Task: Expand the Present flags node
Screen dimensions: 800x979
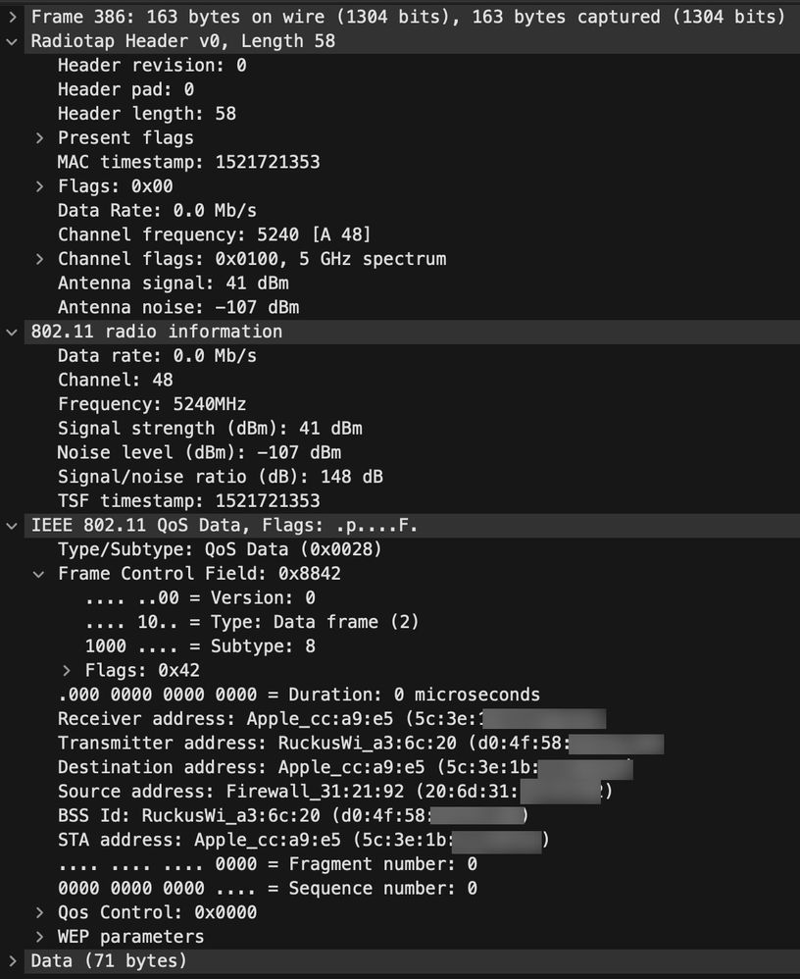Action: point(39,138)
